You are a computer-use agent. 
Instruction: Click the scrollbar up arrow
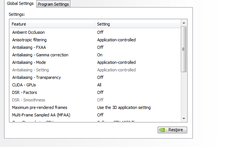[184, 23]
